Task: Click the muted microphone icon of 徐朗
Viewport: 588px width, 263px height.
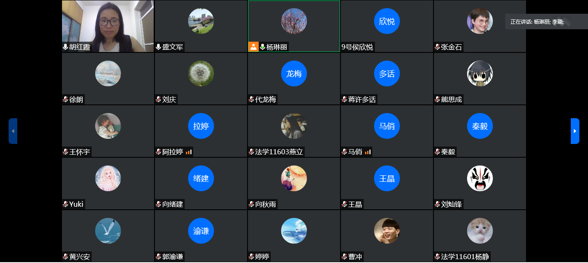Action: (65, 99)
